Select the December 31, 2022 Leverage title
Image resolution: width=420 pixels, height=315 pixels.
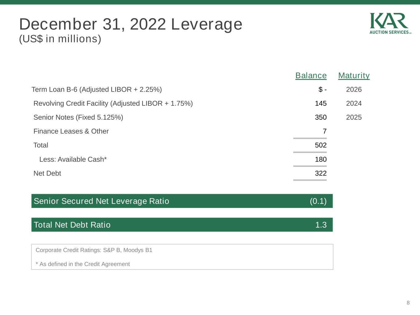click(131, 24)
